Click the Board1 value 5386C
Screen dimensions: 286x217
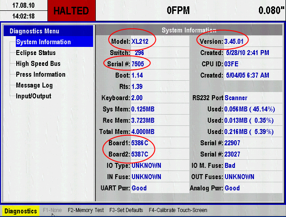pos(140,143)
